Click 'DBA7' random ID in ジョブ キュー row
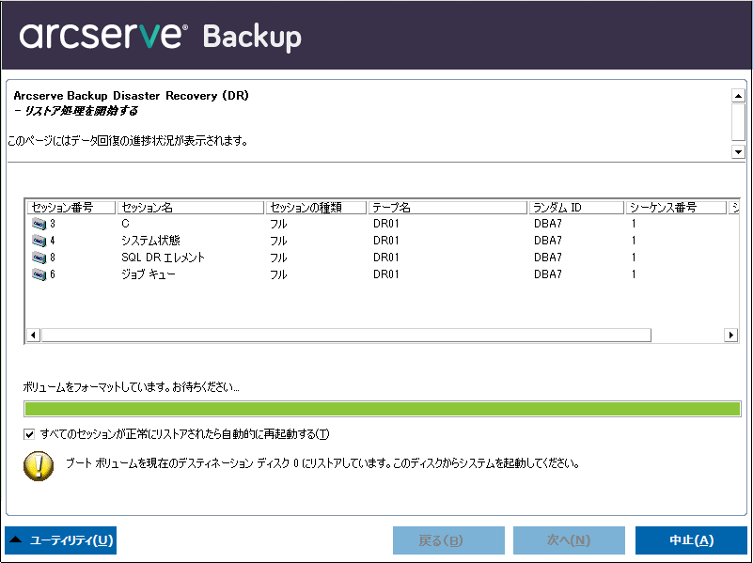Viewport: 753px width, 563px height. click(547, 274)
